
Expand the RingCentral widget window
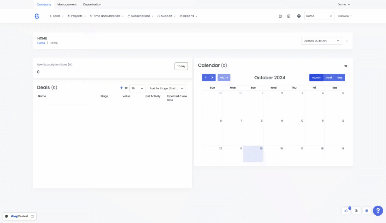coord(32,216)
